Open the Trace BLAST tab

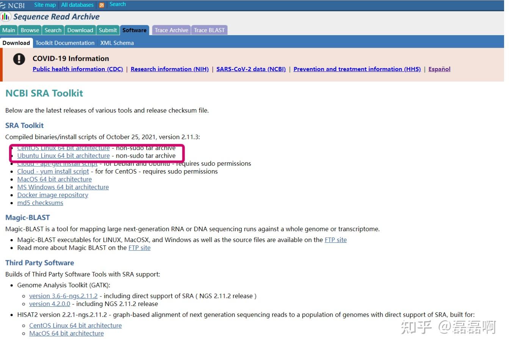(209, 30)
